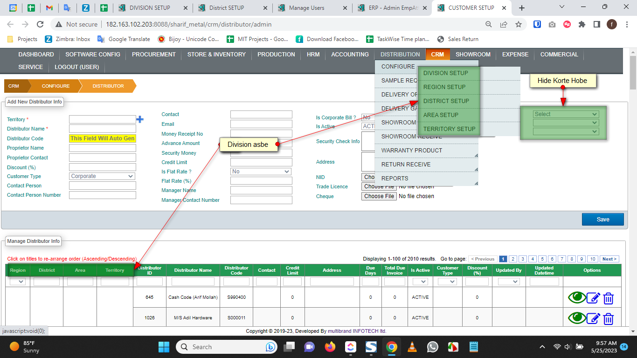Click the edit icon for M/S Adil Hardware

(x=593, y=318)
